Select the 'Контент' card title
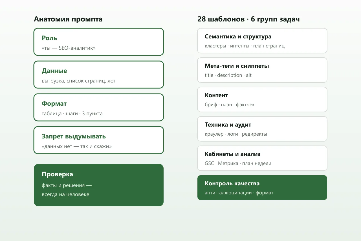The height and width of the screenshot is (241, 361). pyautogui.click(x=216, y=95)
